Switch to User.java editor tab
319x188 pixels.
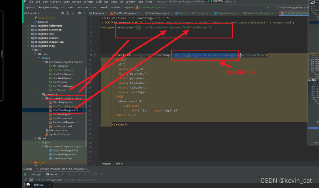[97, 13]
